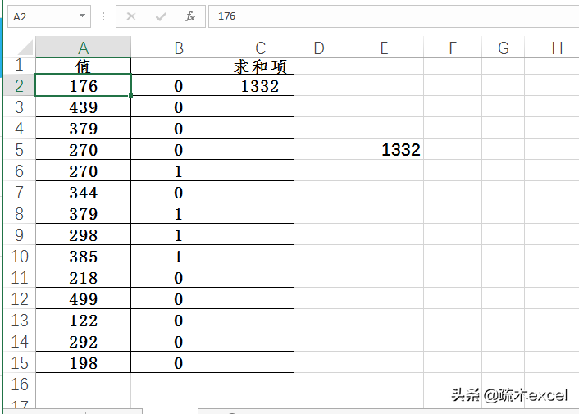
Task: Click cell B8 containing 1
Action: coord(178,213)
